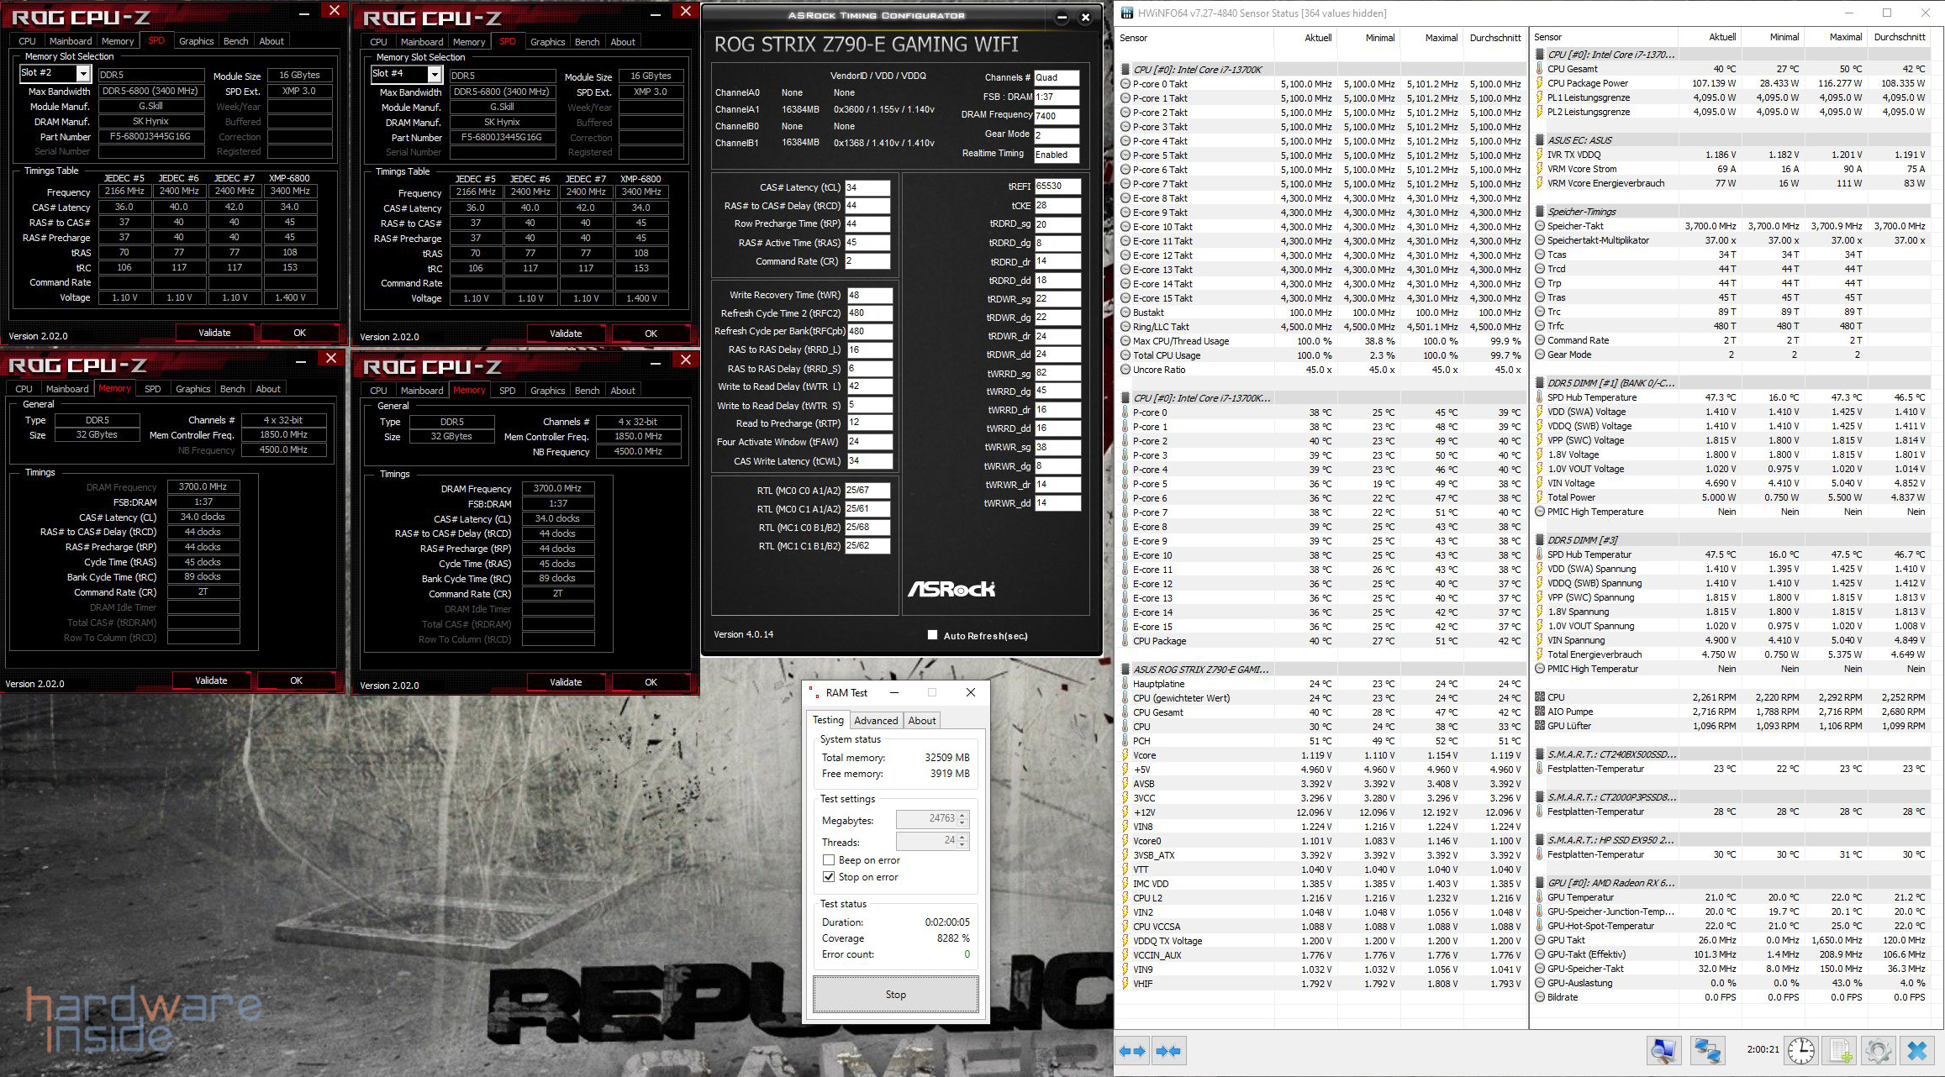The width and height of the screenshot is (1945, 1077).
Task: Switch to Advanced tab in RAM Test
Action: point(876,721)
